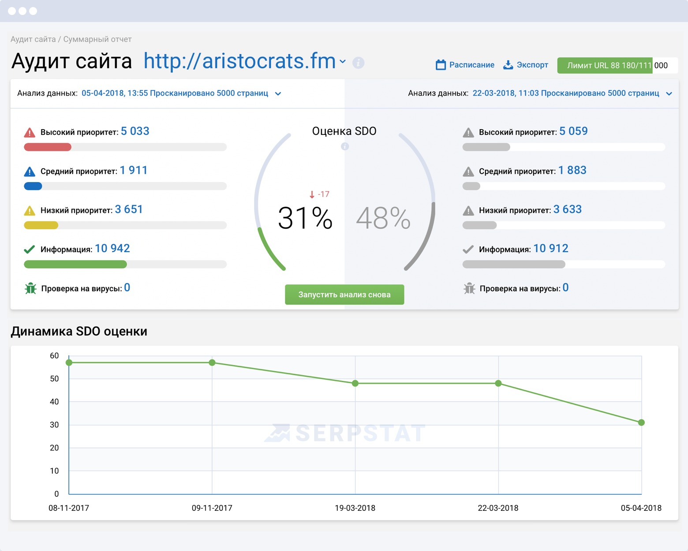Click the green checkmark icon beside Информация
Screen dimensions: 688x551
30,249
